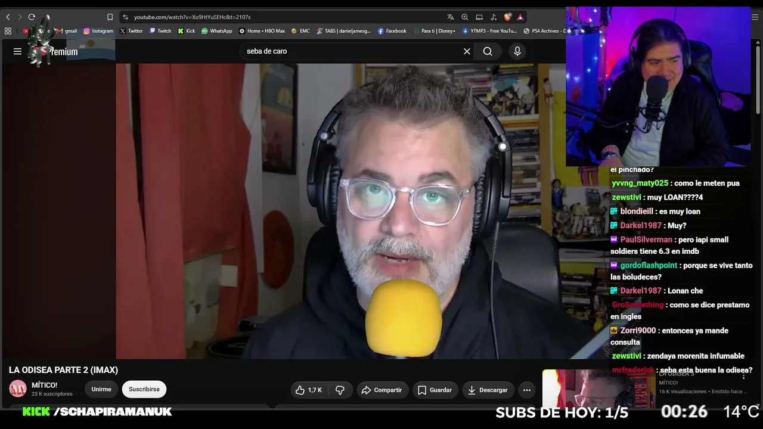This screenshot has width=763, height=429.
Task: Download the video with Descargar
Action: click(x=488, y=390)
